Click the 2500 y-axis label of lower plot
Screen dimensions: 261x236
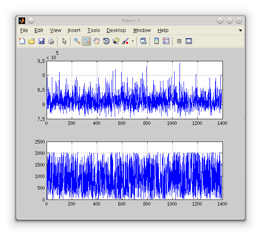point(40,142)
